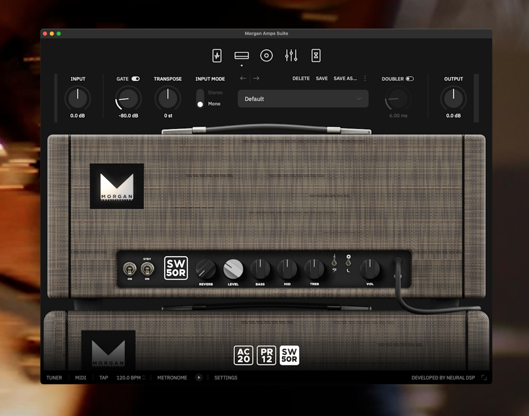
Task: Select the SW 50R amp selector at bottom
Action: [289, 355]
